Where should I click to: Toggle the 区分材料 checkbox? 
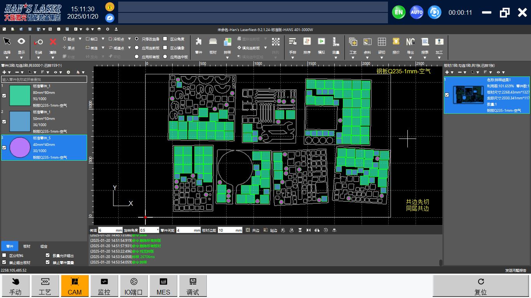4,256
